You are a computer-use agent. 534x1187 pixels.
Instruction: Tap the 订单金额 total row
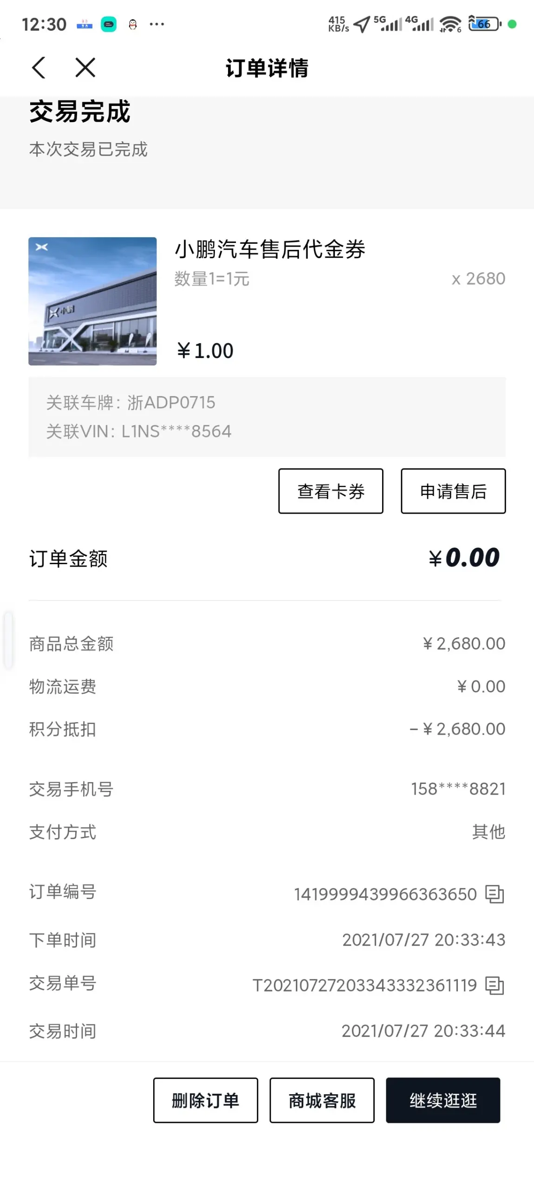(267, 558)
